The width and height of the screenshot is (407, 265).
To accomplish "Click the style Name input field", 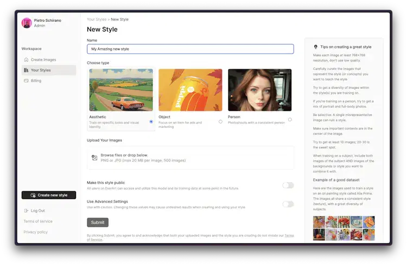I will click(x=190, y=49).
